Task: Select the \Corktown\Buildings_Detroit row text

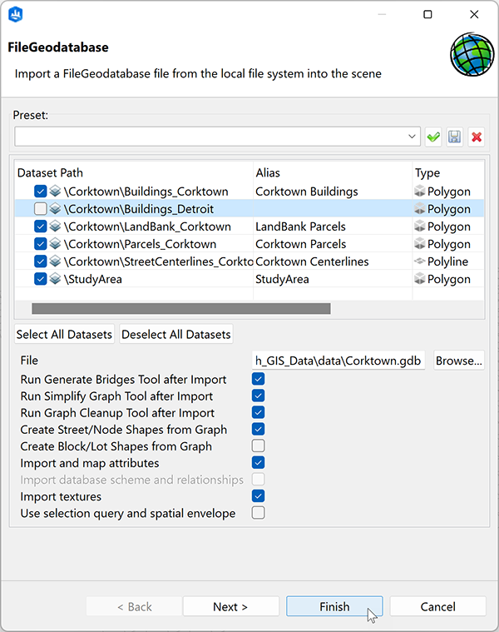Action: pyautogui.click(x=139, y=209)
